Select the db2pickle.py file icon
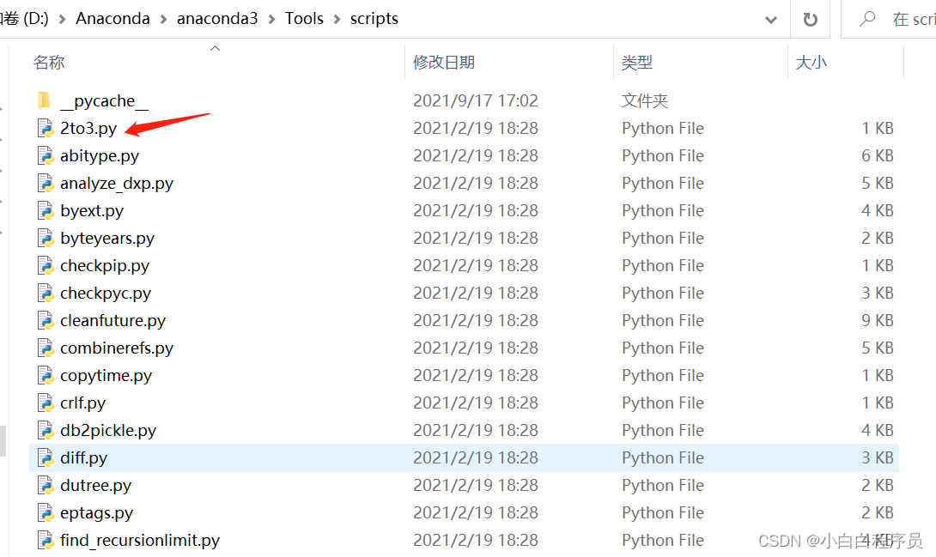Viewport: 936px width, 557px height. (x=46, y=430)
